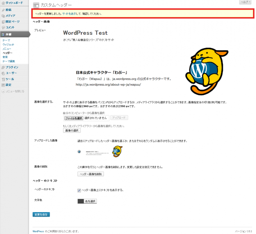Viewport: 256px width, 234px height.
Task: Open the メディア (Media) sidebar menu
Action: point(11,15)
